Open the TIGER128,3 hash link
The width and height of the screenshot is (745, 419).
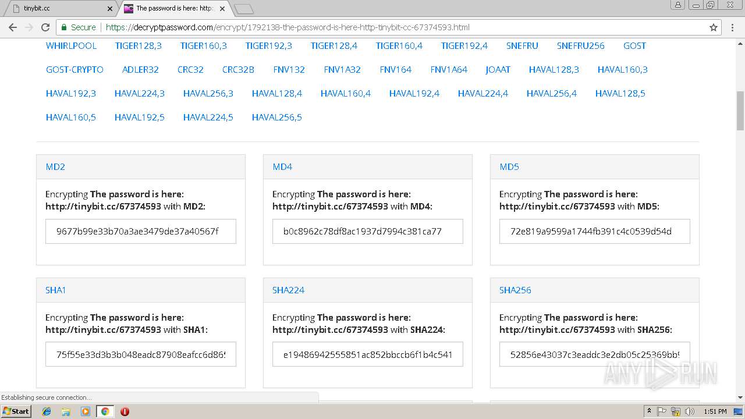coord(138,45)
